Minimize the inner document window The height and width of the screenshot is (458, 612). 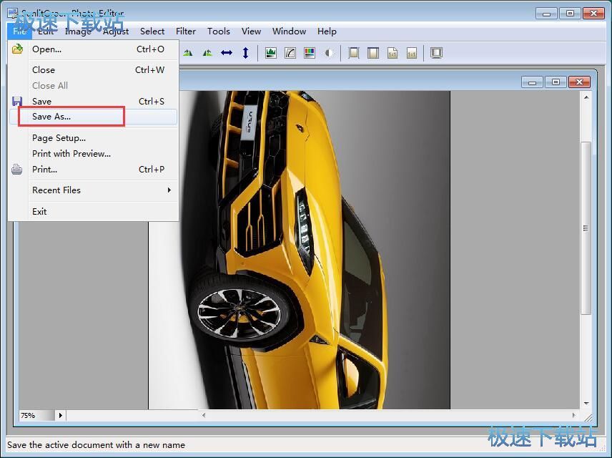pos(532,82)
